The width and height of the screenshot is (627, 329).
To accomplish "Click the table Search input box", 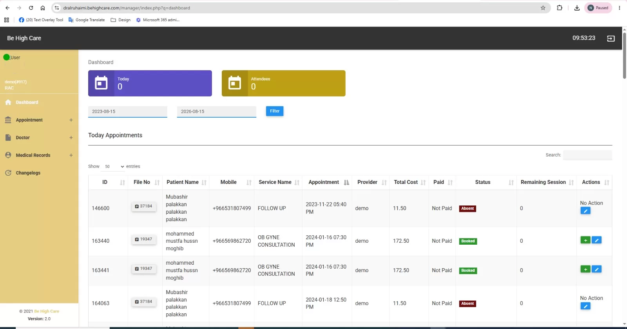I will pos(587,155).
